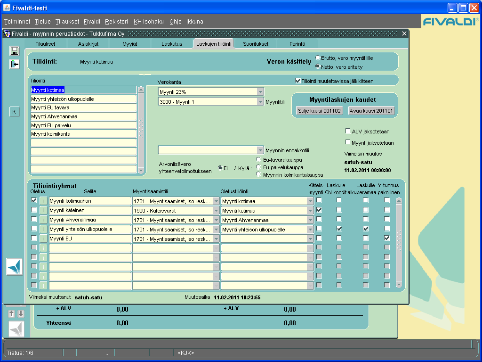Click Avaa kausi 201101 button
Screen dimensions: 482x362
point(371,111)
